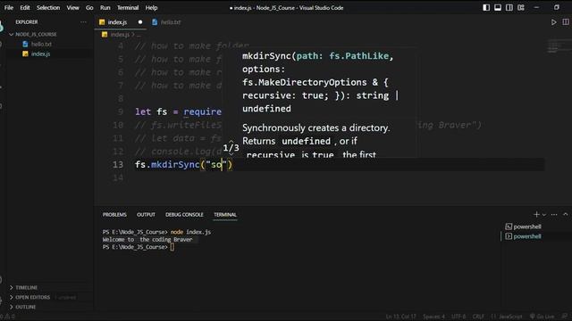Open the Run menu
The width and height of the screenshot is (572, 321).
click(105, 8)
